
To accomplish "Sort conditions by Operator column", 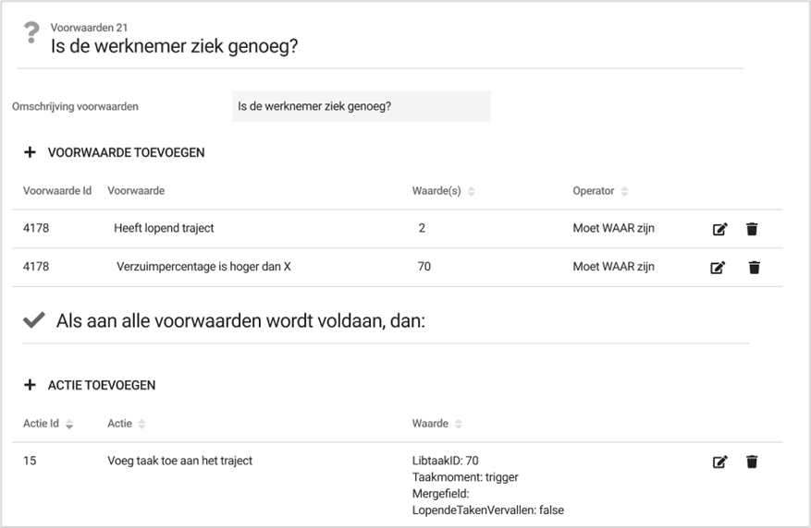I will pyautogui.click(x=624, y=191).
